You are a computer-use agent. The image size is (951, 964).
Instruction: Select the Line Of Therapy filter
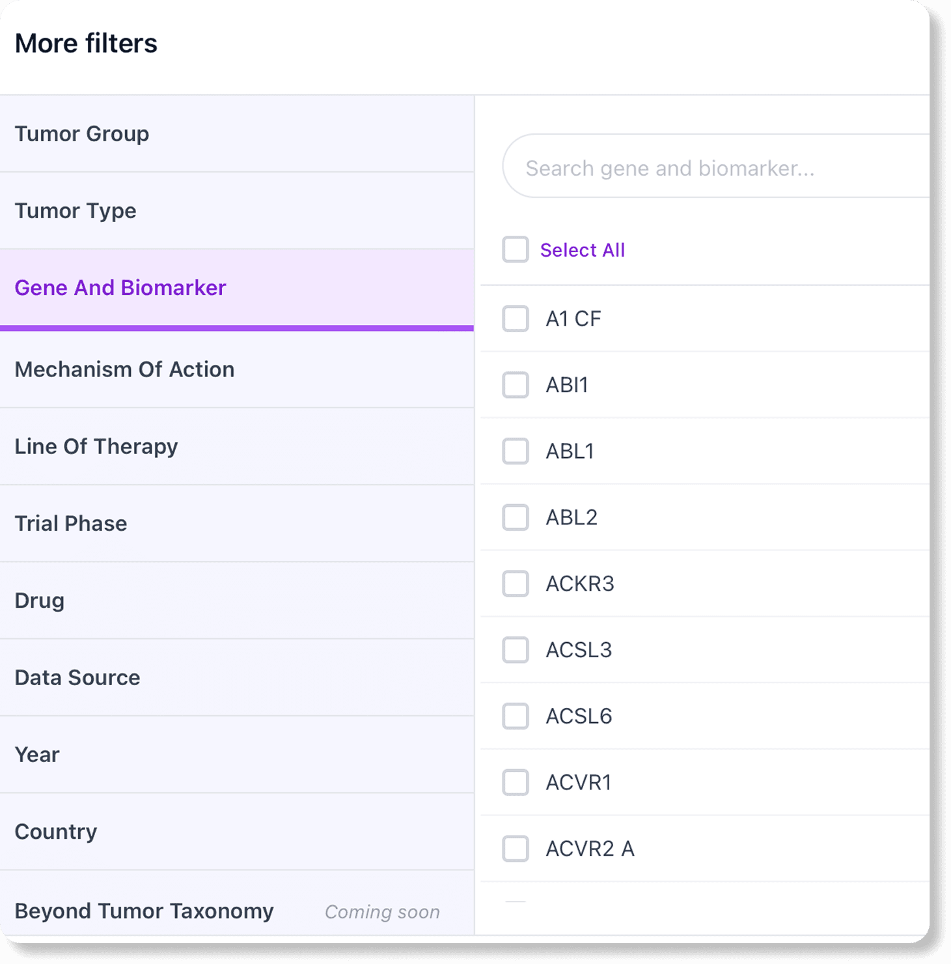coord(237,447)
